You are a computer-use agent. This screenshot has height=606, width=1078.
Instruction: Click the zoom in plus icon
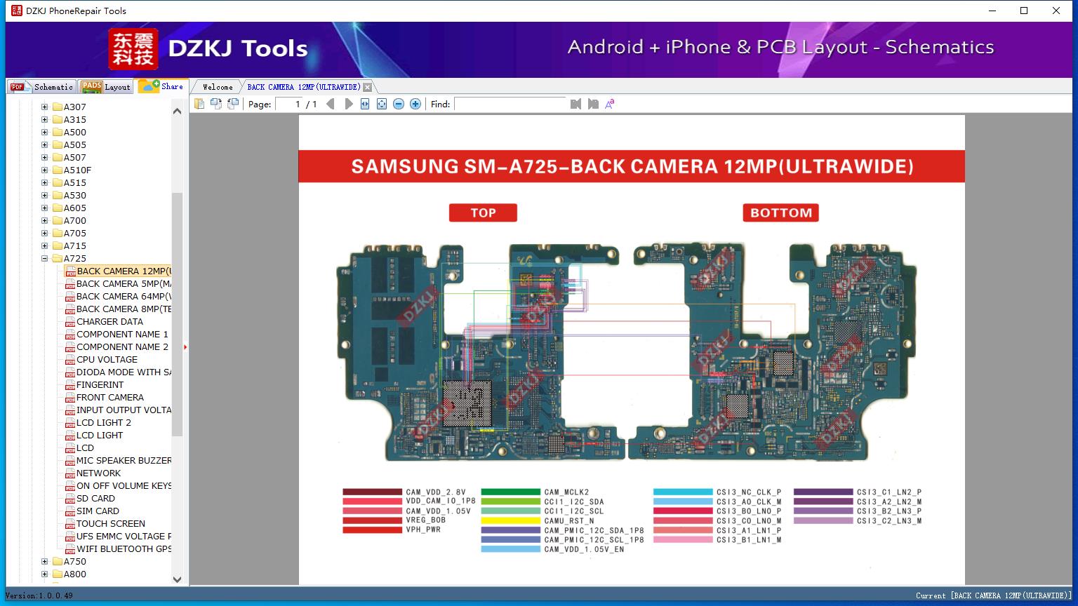click(x=415, y=104)
